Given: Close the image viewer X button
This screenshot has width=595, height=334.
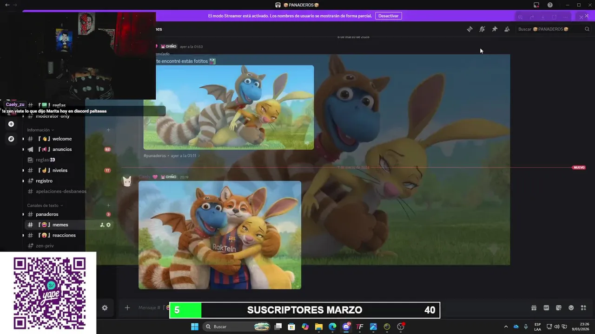Looking at the screenshot, I should coord(581,17).
